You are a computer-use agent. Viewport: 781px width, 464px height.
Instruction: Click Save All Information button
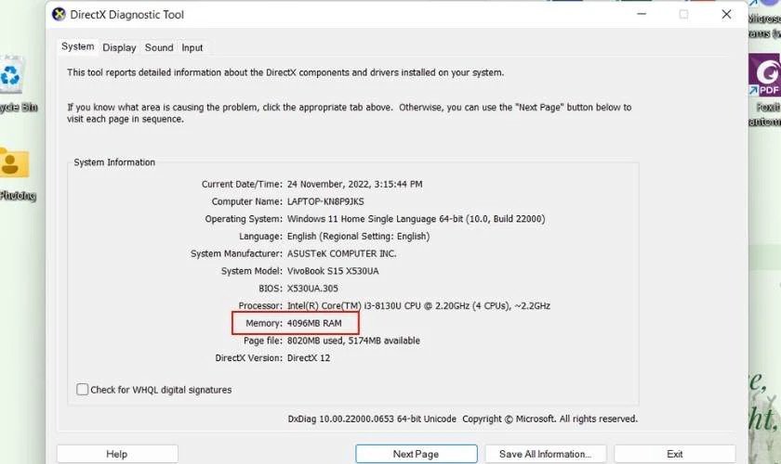coord(546,454)
